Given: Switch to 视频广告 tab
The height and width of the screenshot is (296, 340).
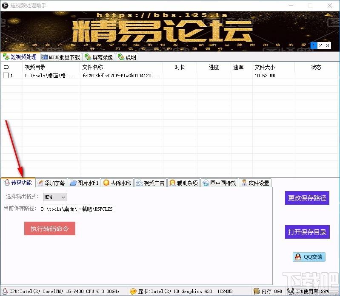Looking at the screenshot, I should coord(151,183).
